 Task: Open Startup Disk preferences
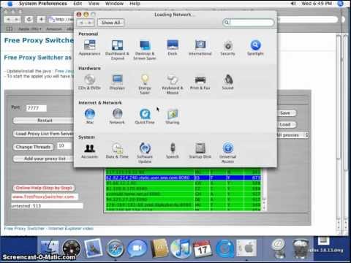[x=200, y=151]
